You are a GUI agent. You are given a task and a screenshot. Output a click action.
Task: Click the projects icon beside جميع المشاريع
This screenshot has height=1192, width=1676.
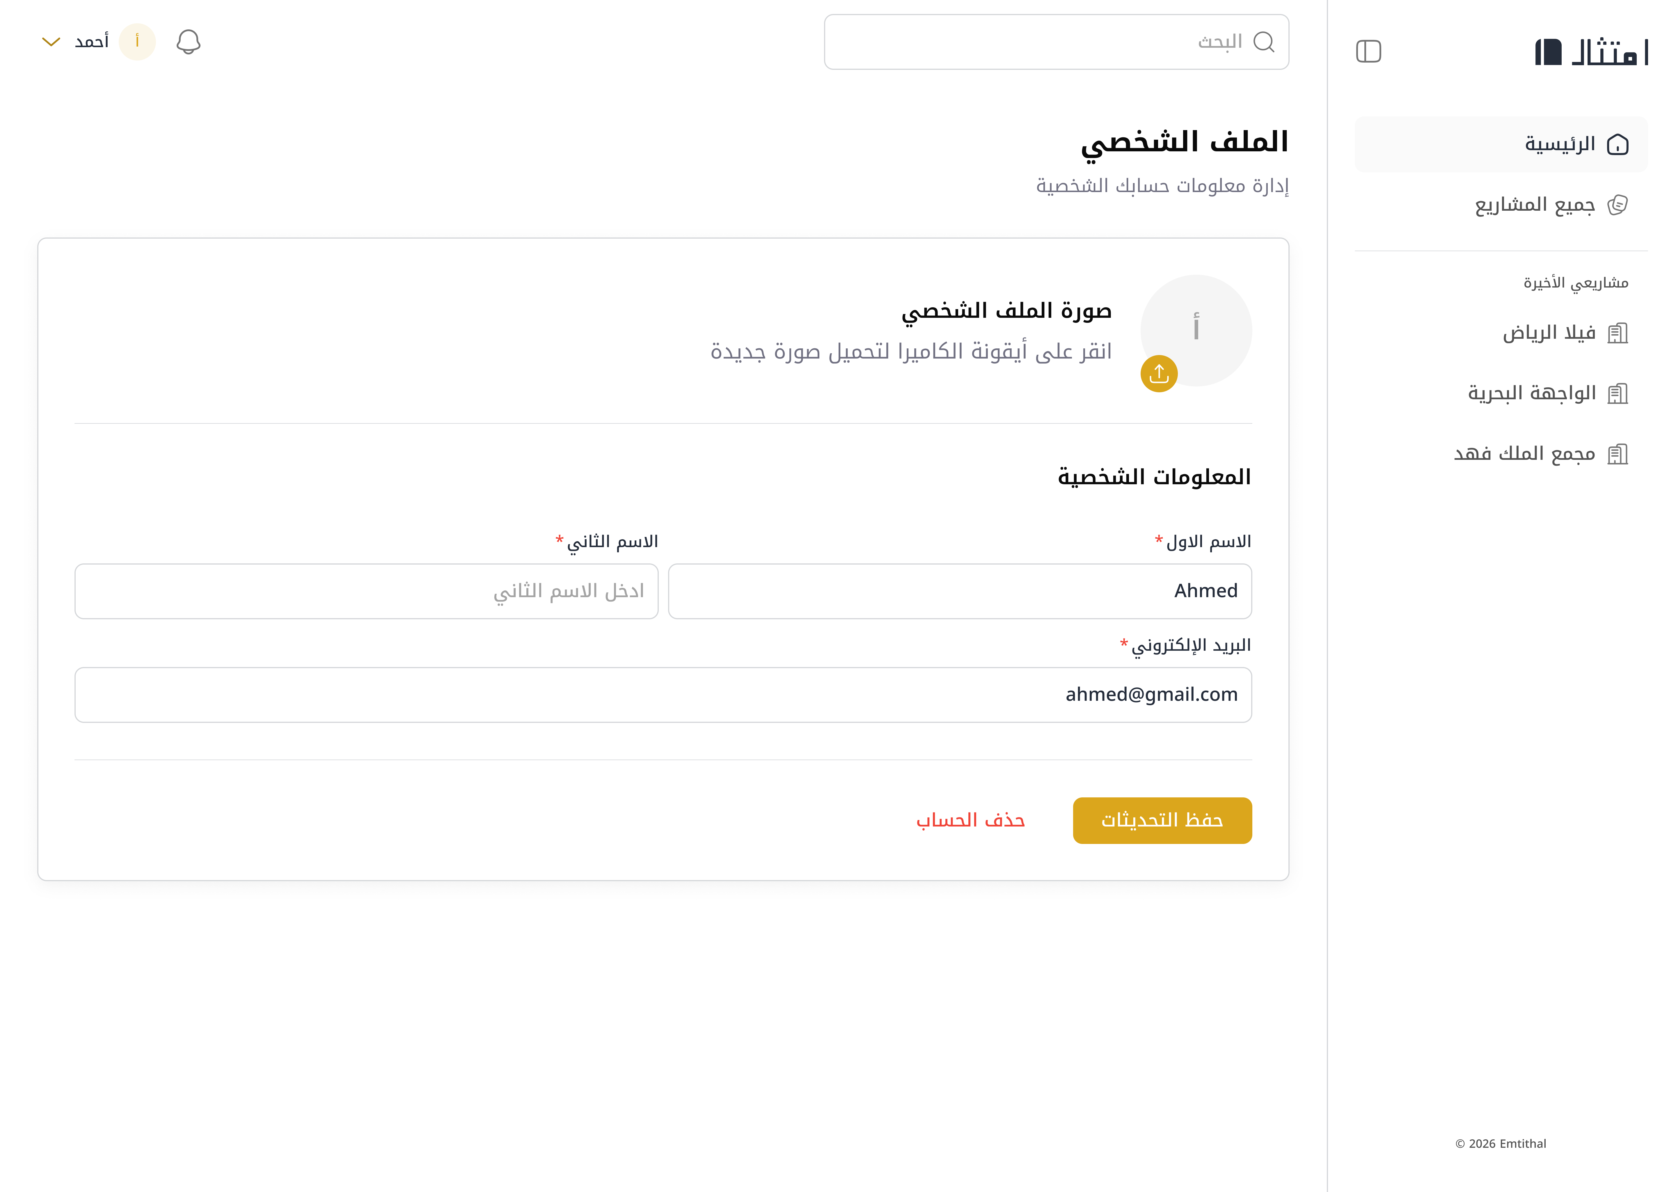tap(1618, 205)
